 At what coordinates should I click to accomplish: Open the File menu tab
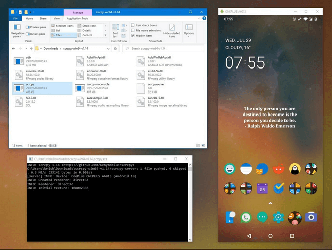click(x=16, y=18)
